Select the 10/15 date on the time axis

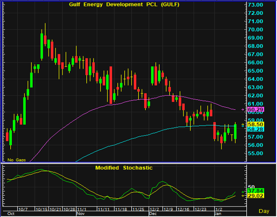(42, 209)
